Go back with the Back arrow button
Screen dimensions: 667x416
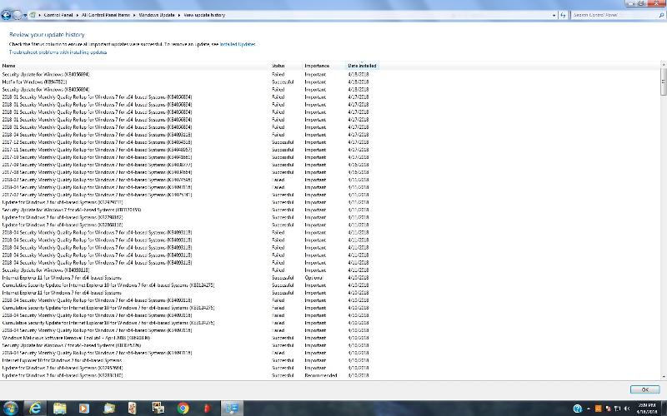coord(6,15)
